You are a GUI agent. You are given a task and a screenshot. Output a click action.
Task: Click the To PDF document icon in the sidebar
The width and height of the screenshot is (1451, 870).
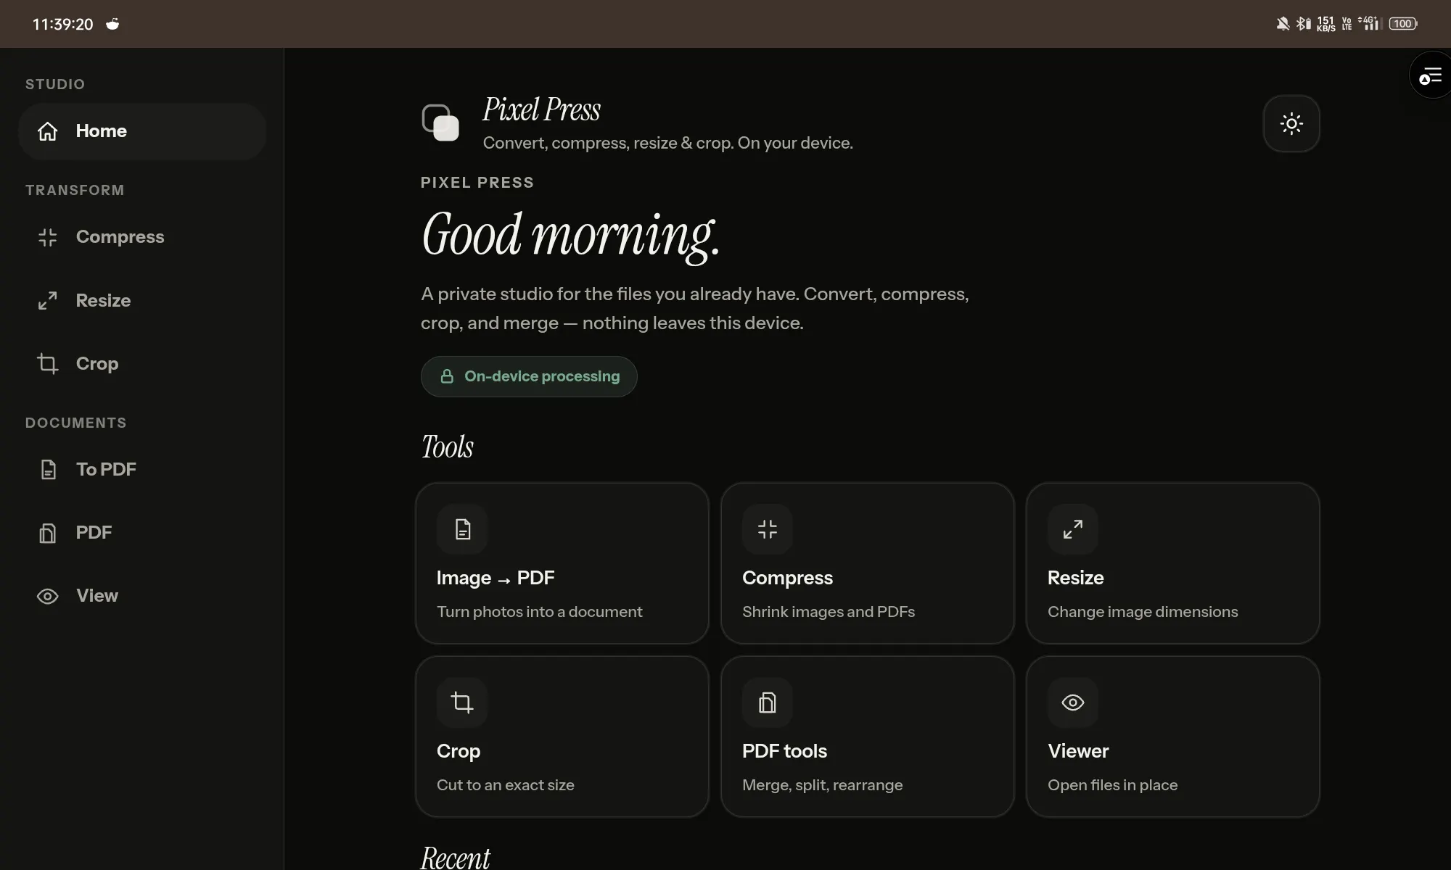tap(48, 469)
